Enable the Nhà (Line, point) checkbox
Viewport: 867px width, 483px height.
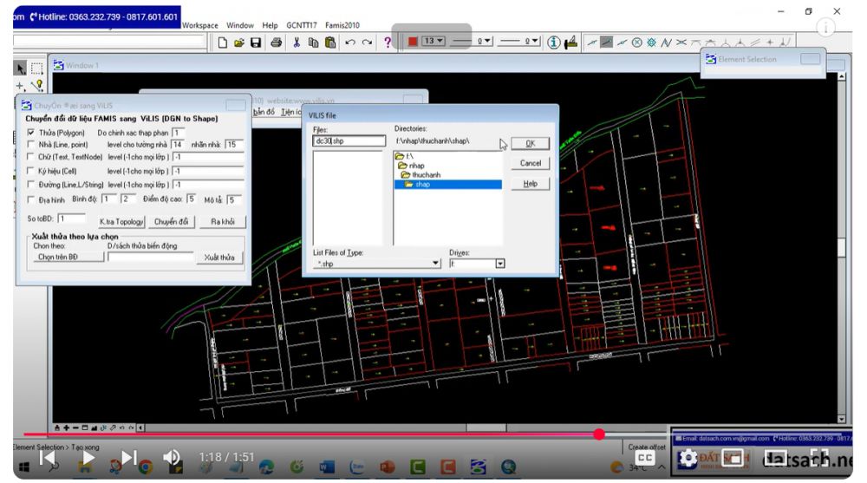click(x=31, y=145)
